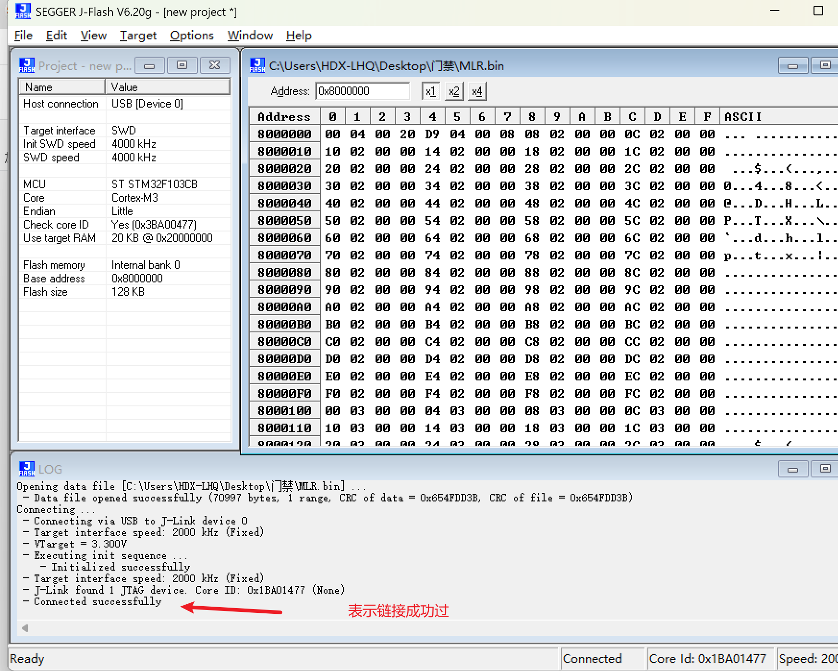Select the Target interface row
838x671 pixels.
tap(125, 131)
